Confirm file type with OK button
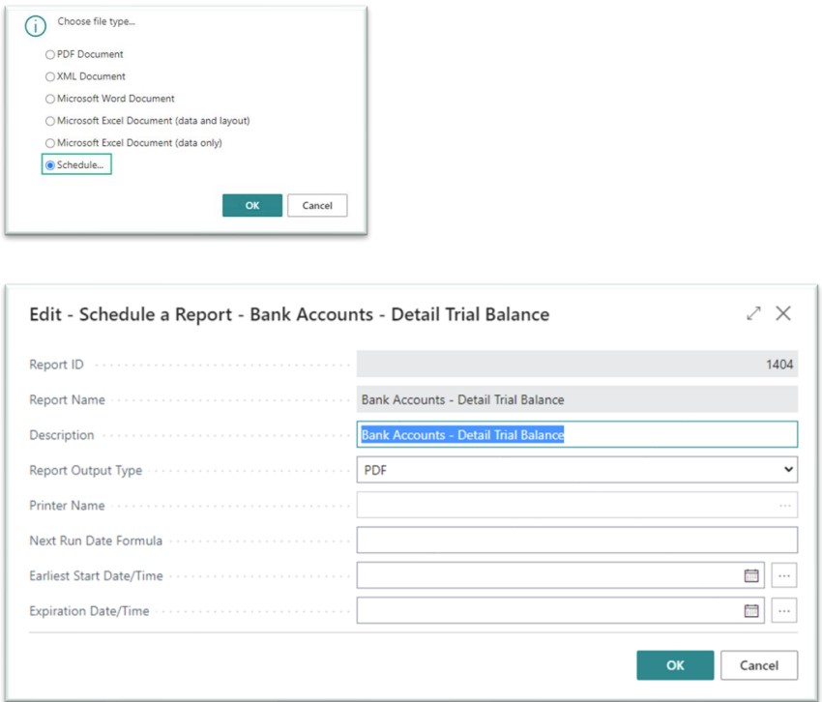Viewport: 822px width, 702px height. 252,206
